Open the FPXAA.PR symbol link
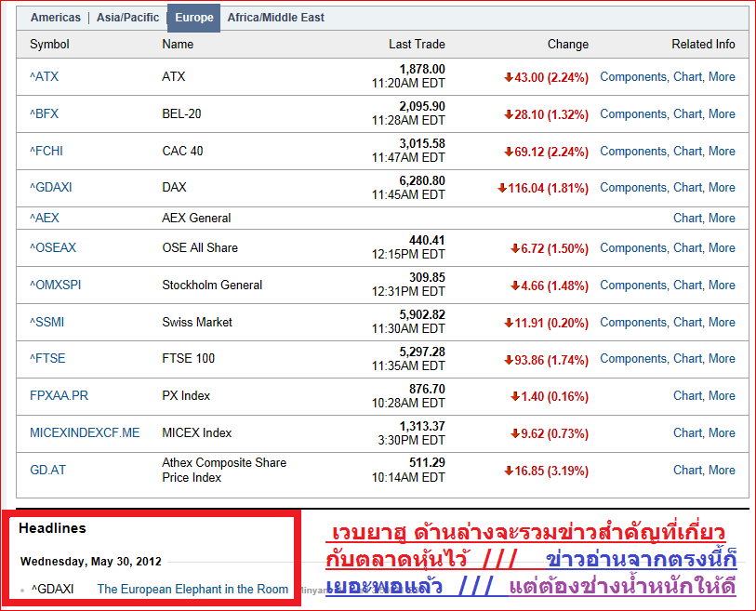The image size is (756, 611). [59, 395]
